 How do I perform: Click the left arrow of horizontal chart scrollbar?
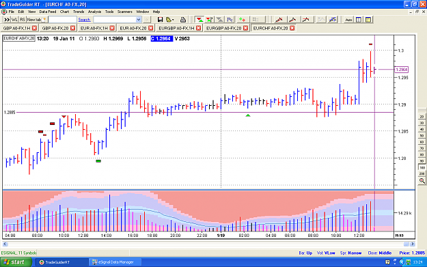[x=5, y=244]
